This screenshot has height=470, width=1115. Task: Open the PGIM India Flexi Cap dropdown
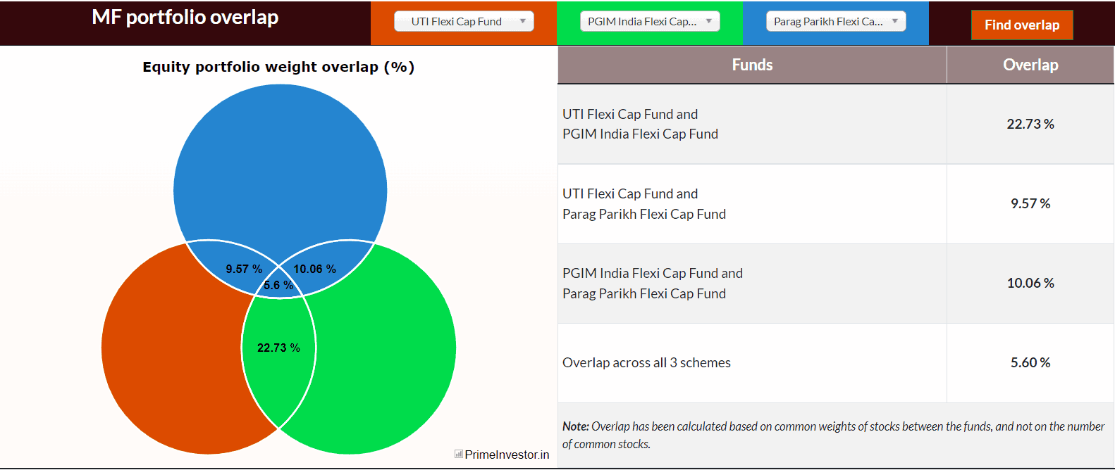(650, 21)
